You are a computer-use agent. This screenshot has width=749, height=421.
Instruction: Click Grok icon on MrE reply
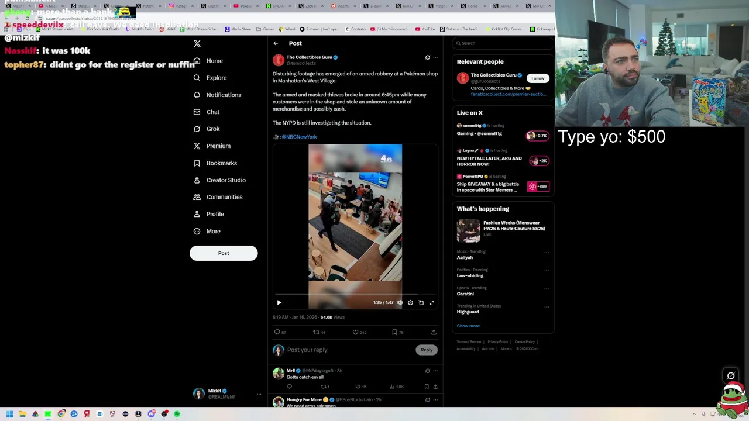(427, 371)
